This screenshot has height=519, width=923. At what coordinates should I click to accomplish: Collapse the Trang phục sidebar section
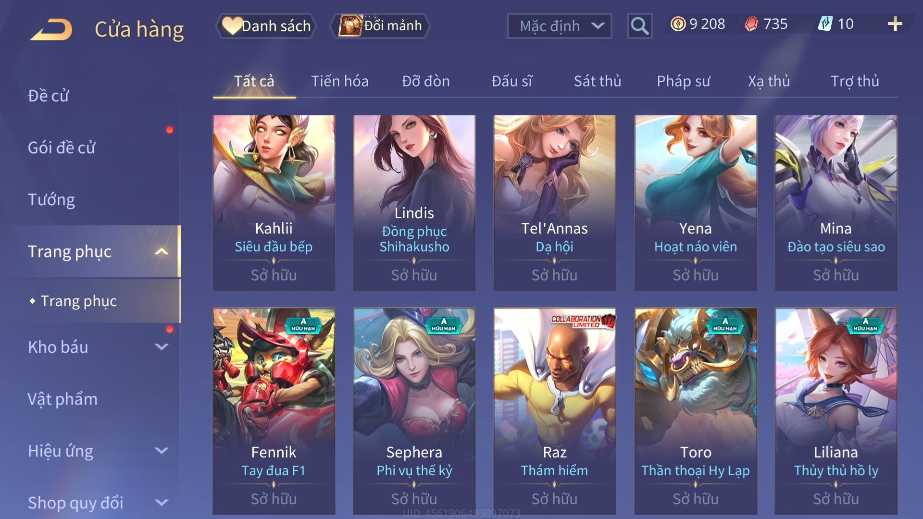tap(162, 251)
